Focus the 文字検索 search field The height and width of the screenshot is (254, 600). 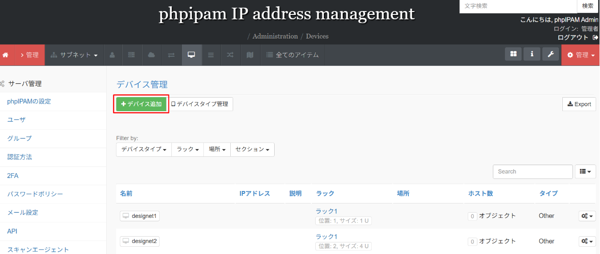pos(518,6)
